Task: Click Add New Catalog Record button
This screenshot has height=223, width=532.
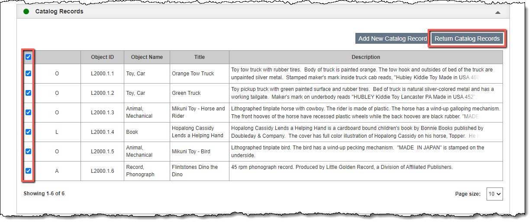Action: click(x=393, y=39)
